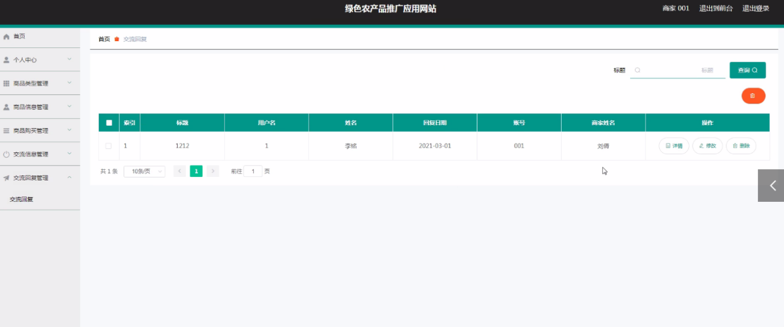Click the orange breadcrumb separator icon
The width and height of the screenshot is (784, 327).
click(117, 39)
